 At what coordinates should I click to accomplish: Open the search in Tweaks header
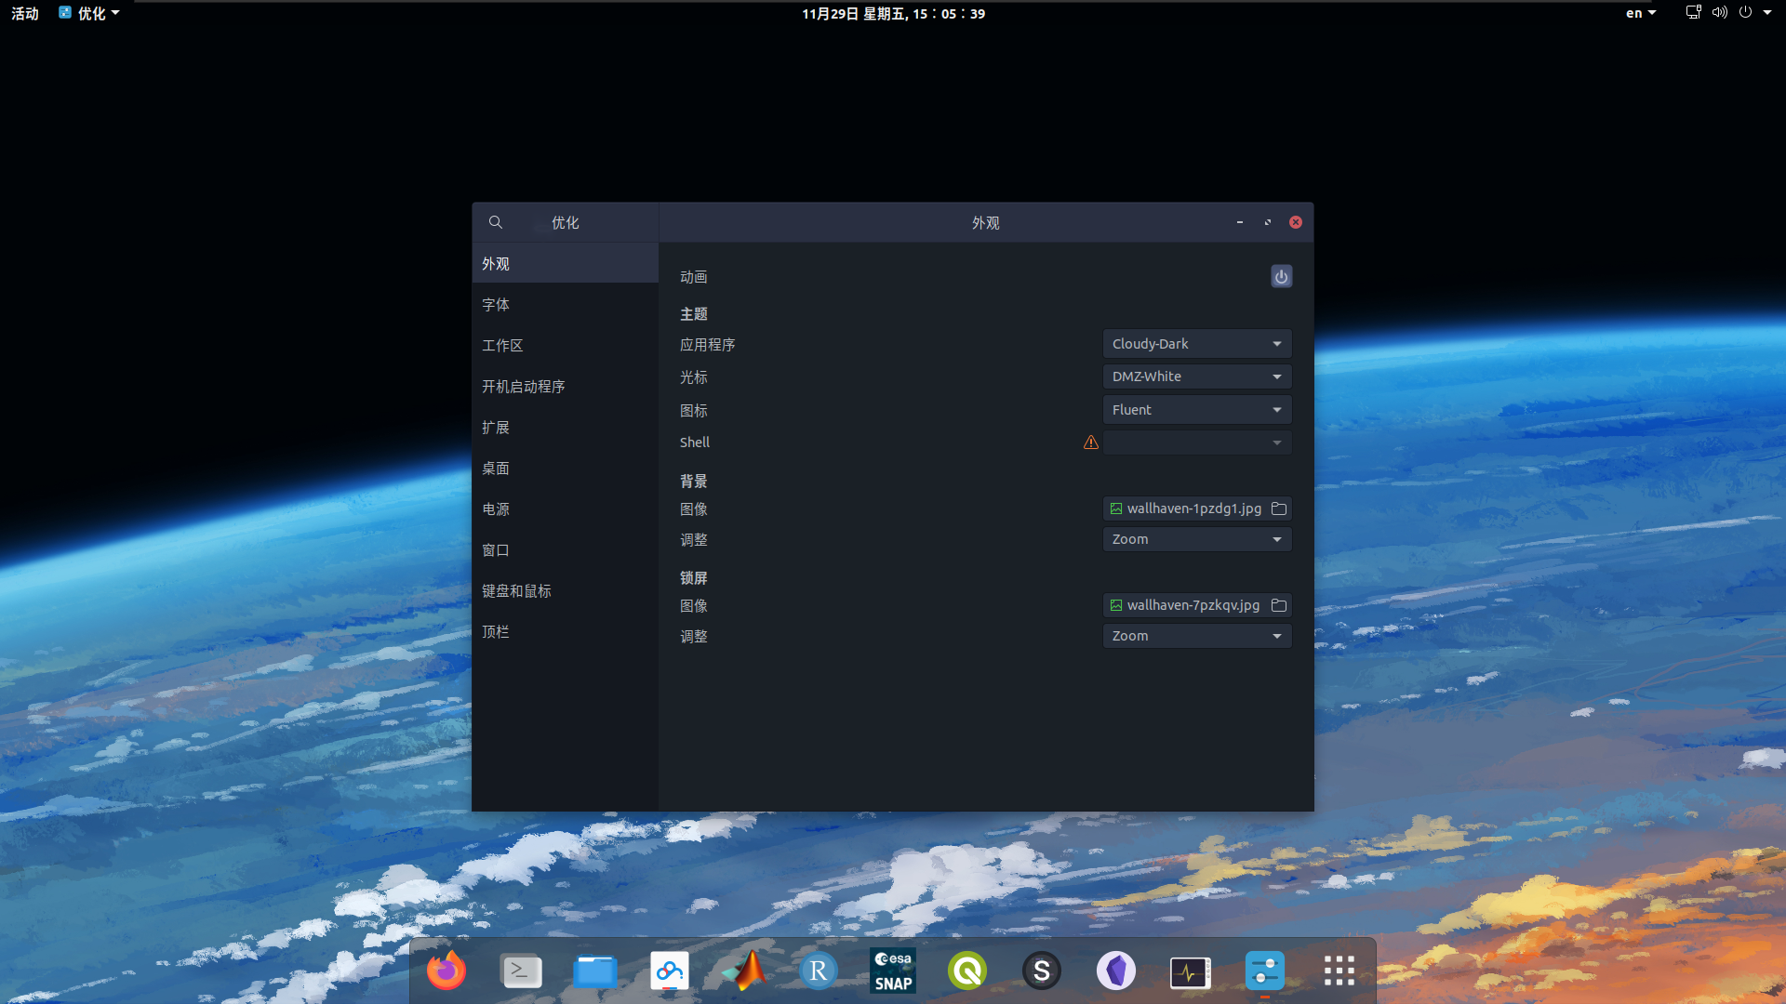pyautogui.click(x=496, y=222)
